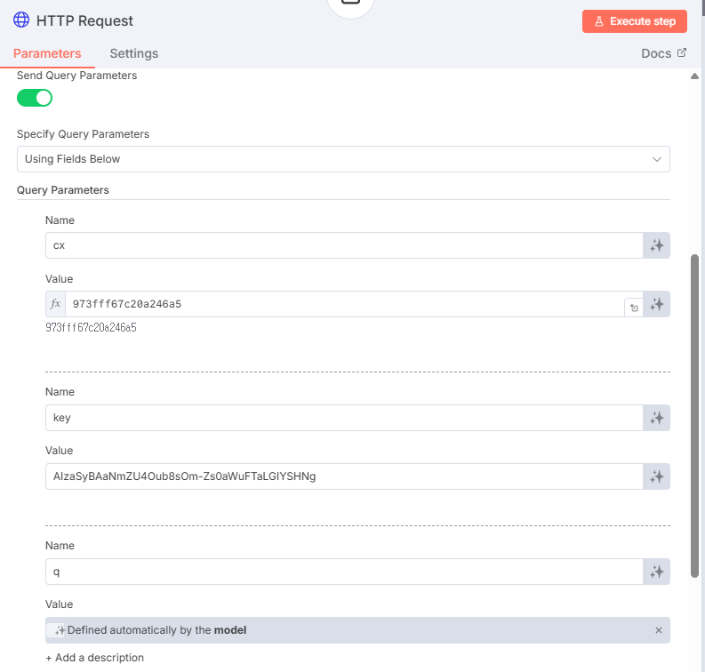Click the sparkle icon beside the q name field
The height and width of the screenshot is (672, 705).
[x=656, y=572]
